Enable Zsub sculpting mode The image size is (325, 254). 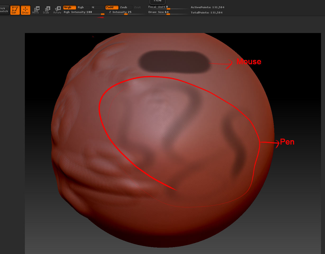tap(126, 7)
